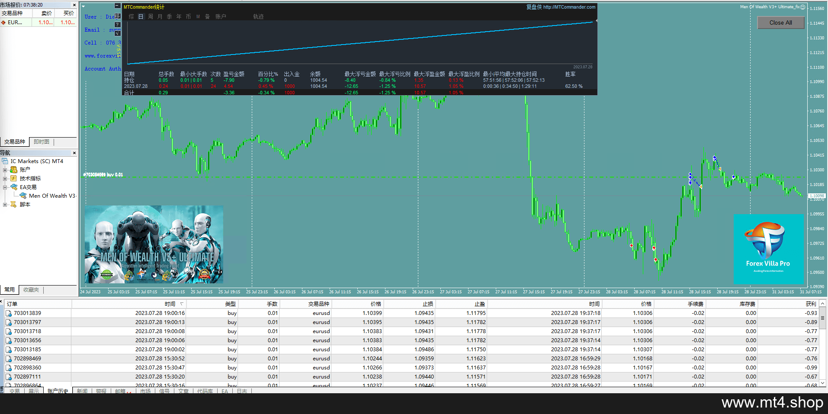
Task: Toggle the √ check button on MTCommander panel
Action: coord(118,33)
